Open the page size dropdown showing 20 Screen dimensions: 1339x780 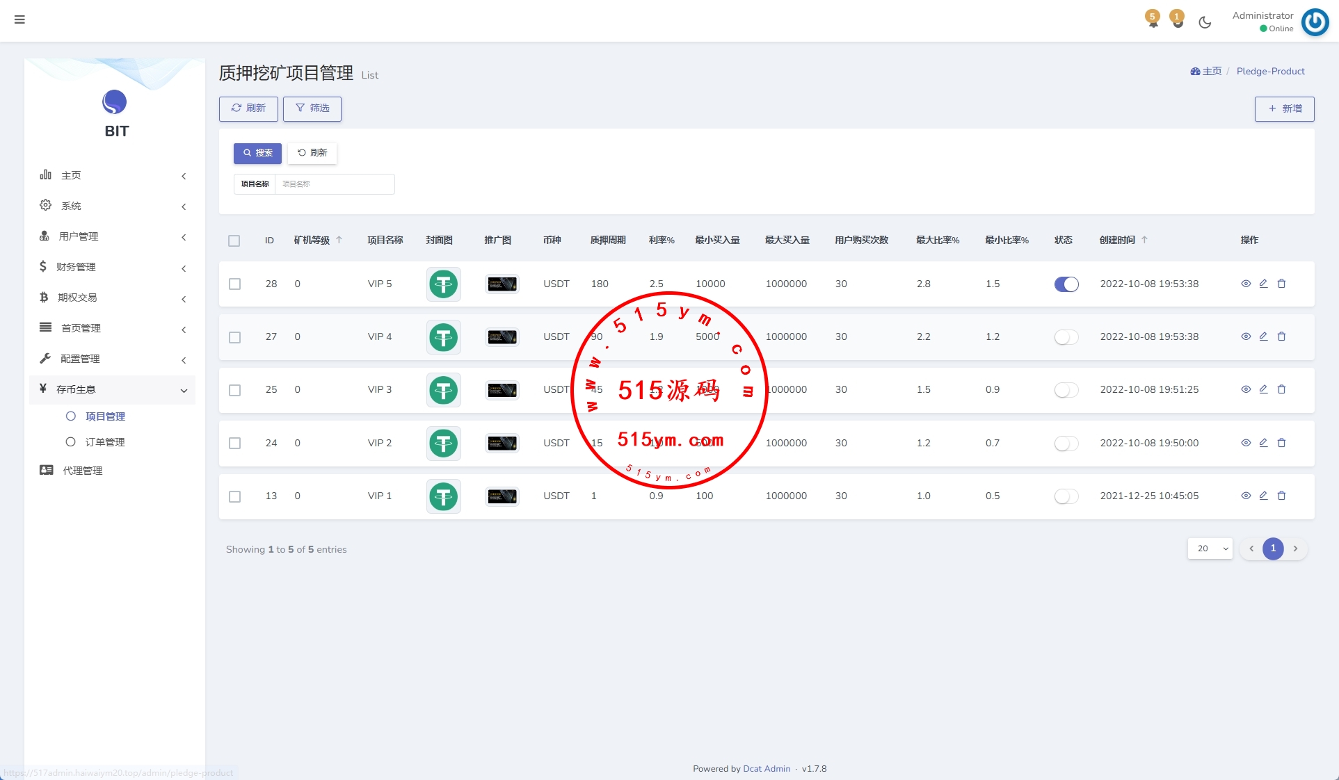[x=1210, y=549]
